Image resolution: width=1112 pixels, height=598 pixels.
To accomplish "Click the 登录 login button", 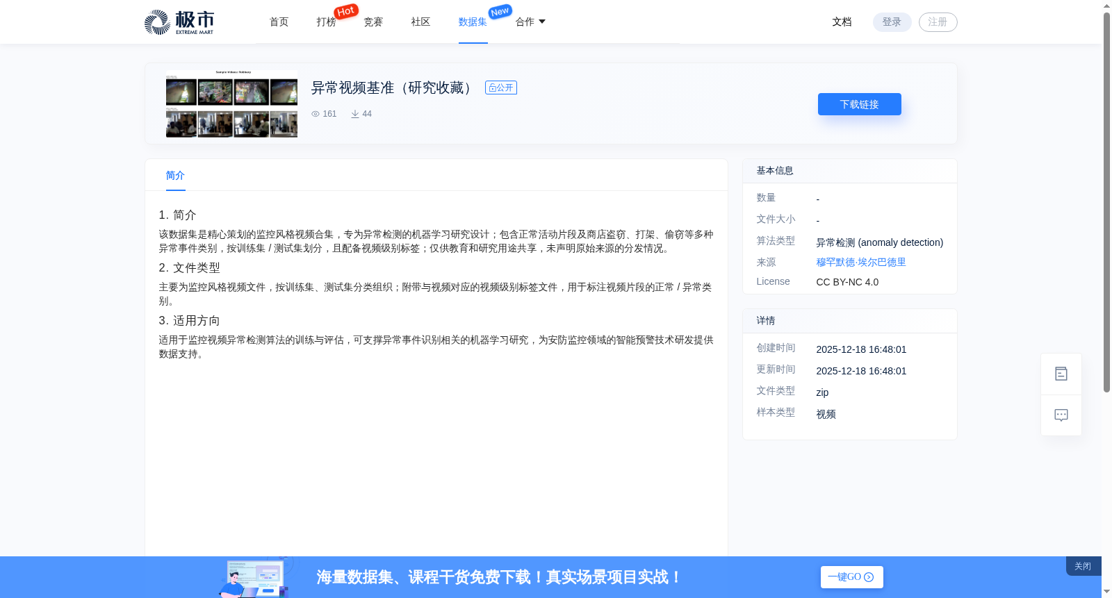I will (x=892, y=22).
